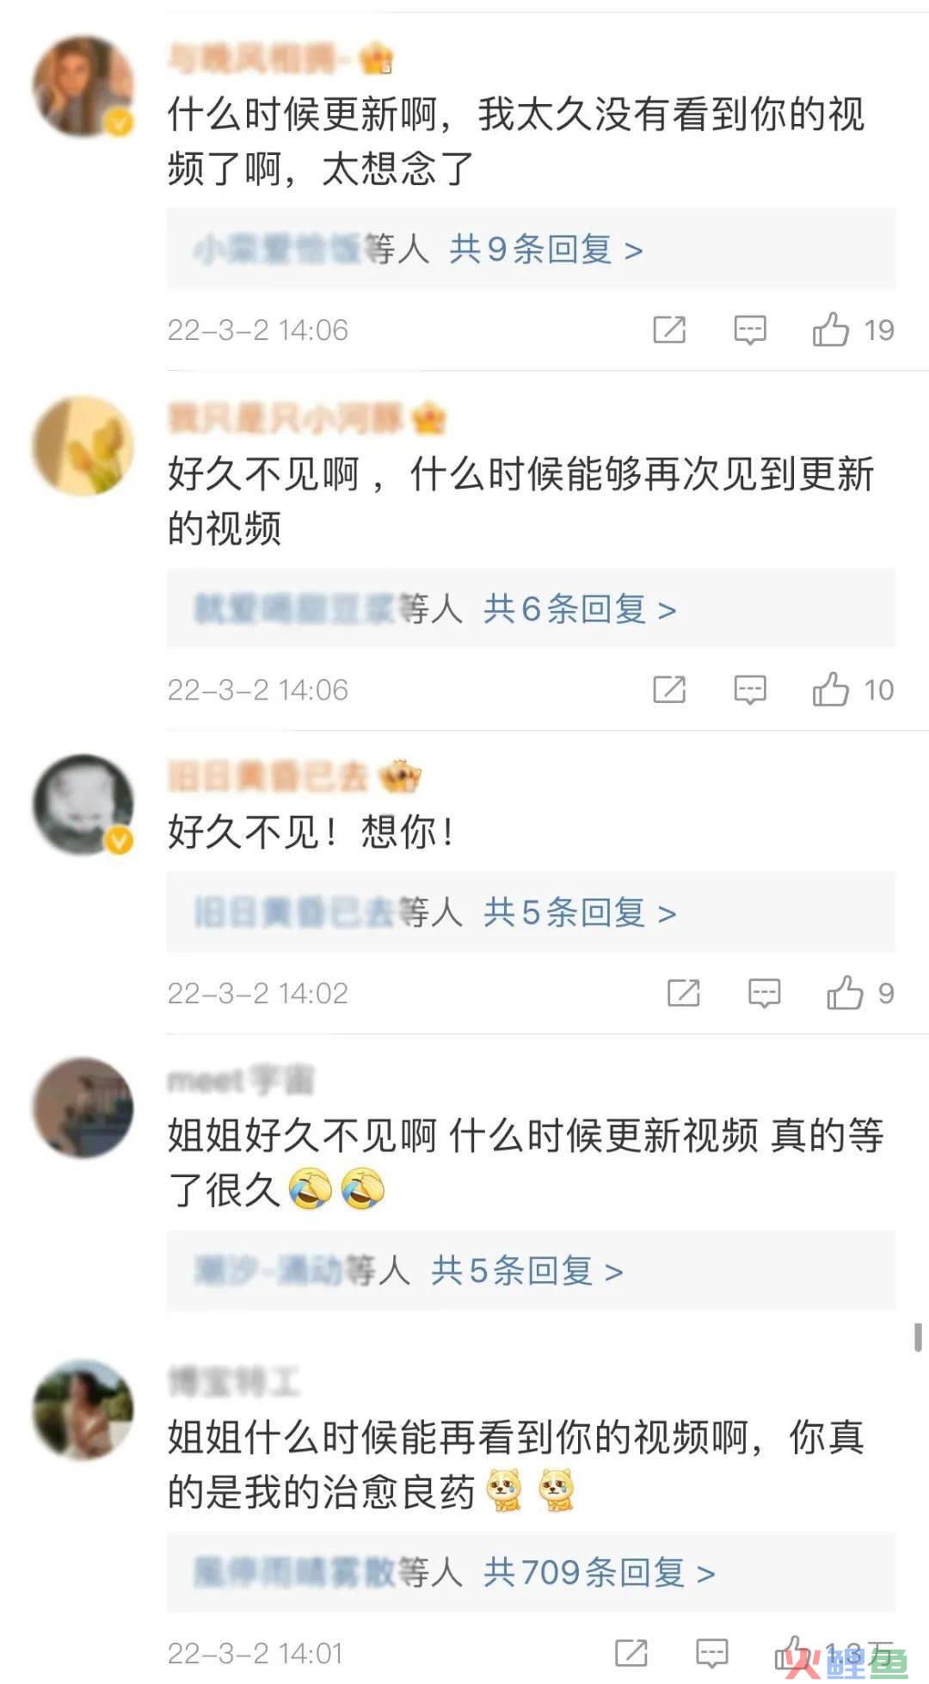The height and width of the screenshot is (1684, 929).
Task: Expand 共6条回复 replies
Action: (x=580, y=609)
